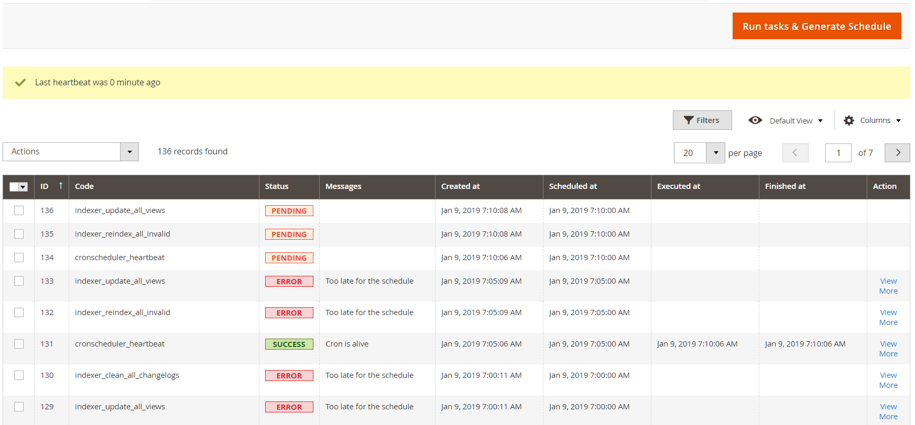This screenshot has width=915, height=425.
Task: Sort by Messages column header
Action: 377,186
